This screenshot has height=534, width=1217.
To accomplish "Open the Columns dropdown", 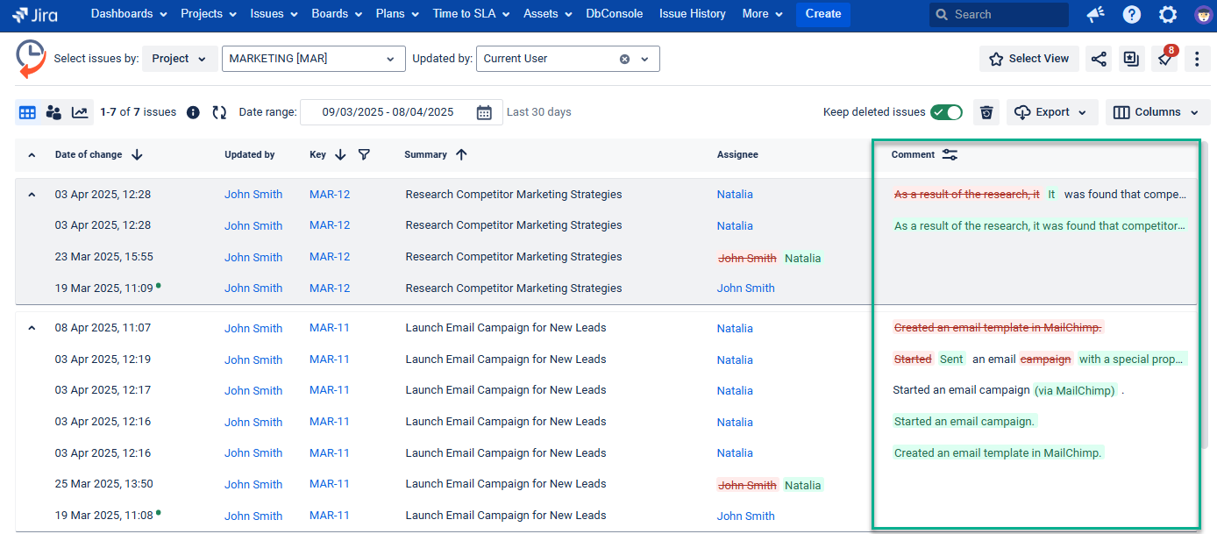I will click(1157, 112).
